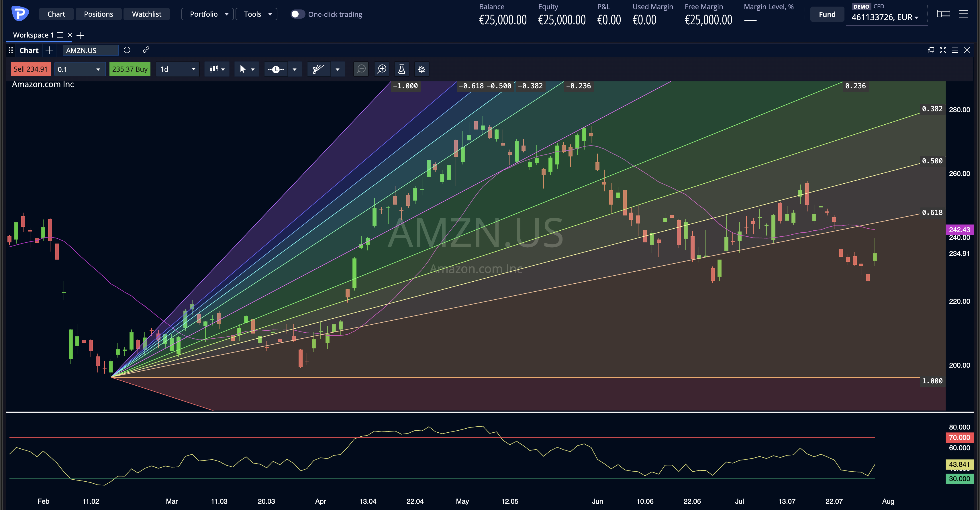This screenshot has height=510, width=980.
Task: Click the link chart icon
Action: 146,50
